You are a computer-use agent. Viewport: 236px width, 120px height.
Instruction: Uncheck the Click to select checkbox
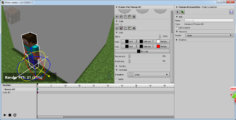(177, 28)
